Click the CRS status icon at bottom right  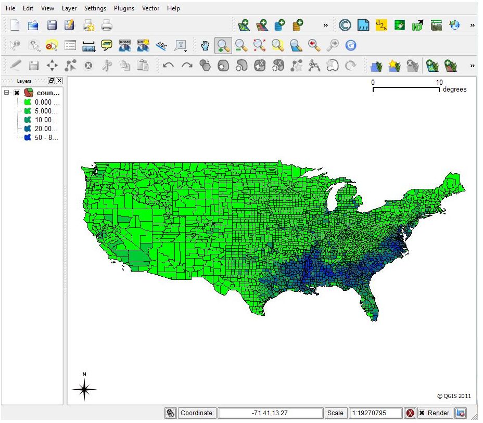coord(461,413)
